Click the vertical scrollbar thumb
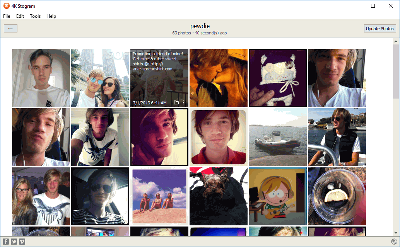Screen dimensions: 400x247 (x=396, y=72)
